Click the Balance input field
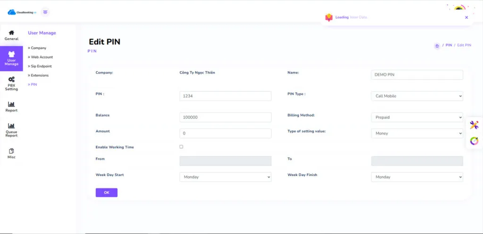483x234 pixels. point(225,117)
